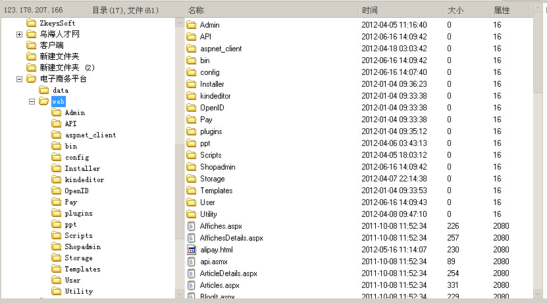
Task: Click the data folder icon in tree
Action: coord(44,90)
